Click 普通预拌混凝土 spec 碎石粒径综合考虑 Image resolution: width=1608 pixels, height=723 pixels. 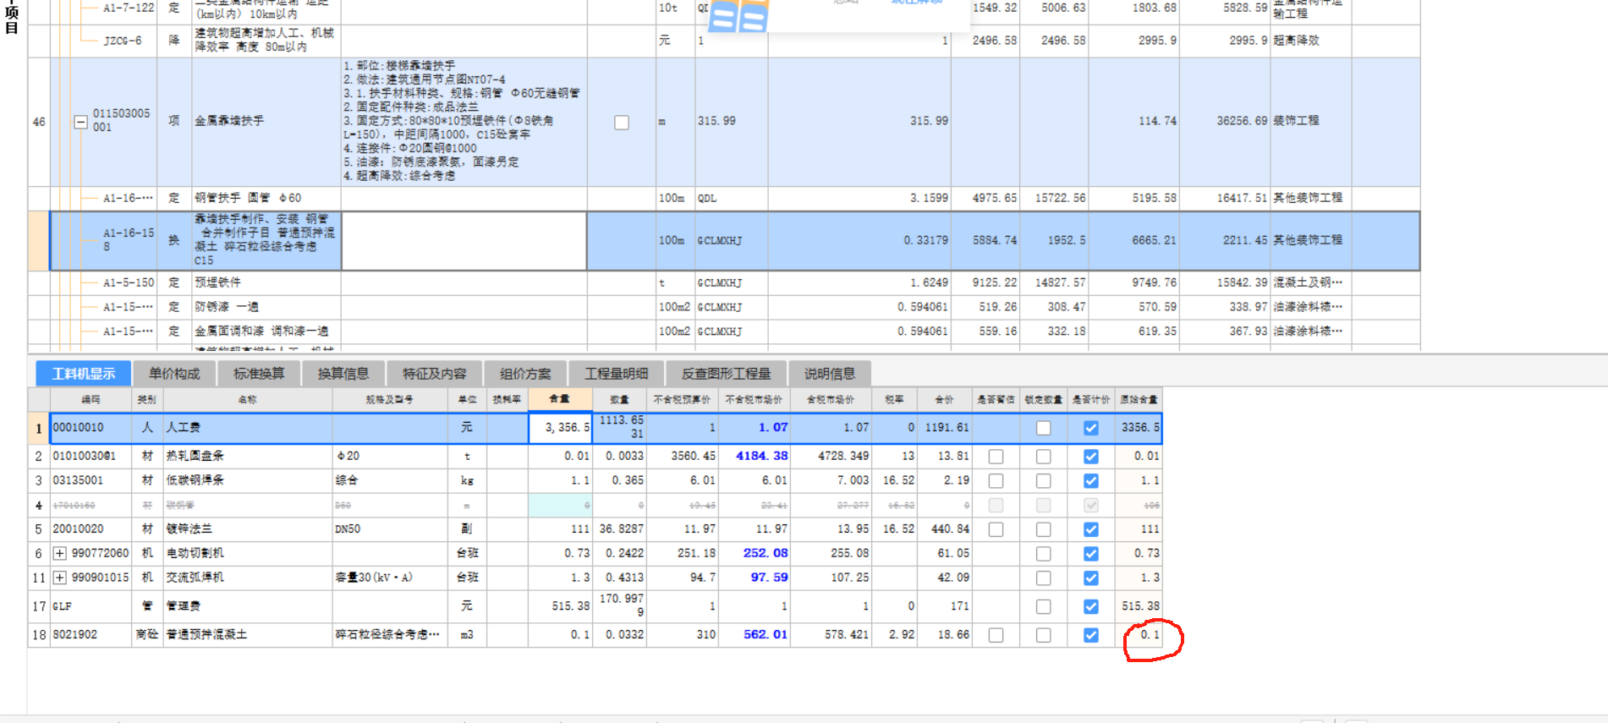click(x=387, y=634)
